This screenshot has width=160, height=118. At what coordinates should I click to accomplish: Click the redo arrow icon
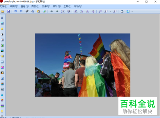point(21,11)
